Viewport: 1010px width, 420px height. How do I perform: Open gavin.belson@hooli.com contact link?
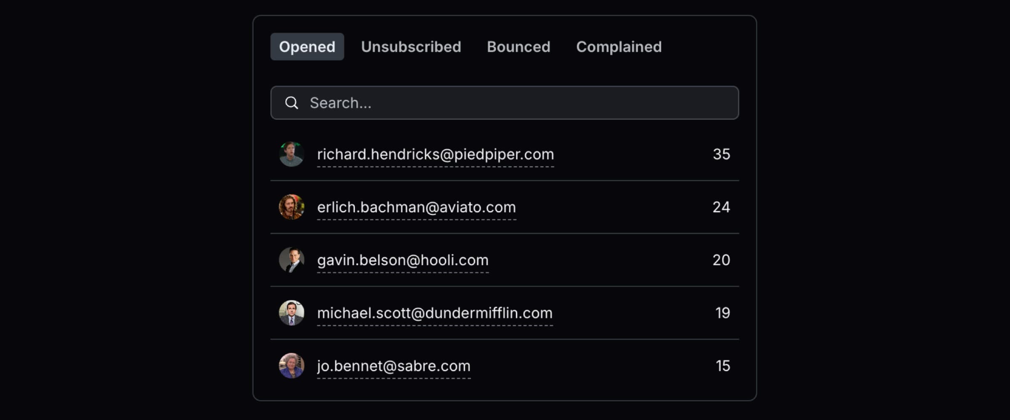point(403,260)
